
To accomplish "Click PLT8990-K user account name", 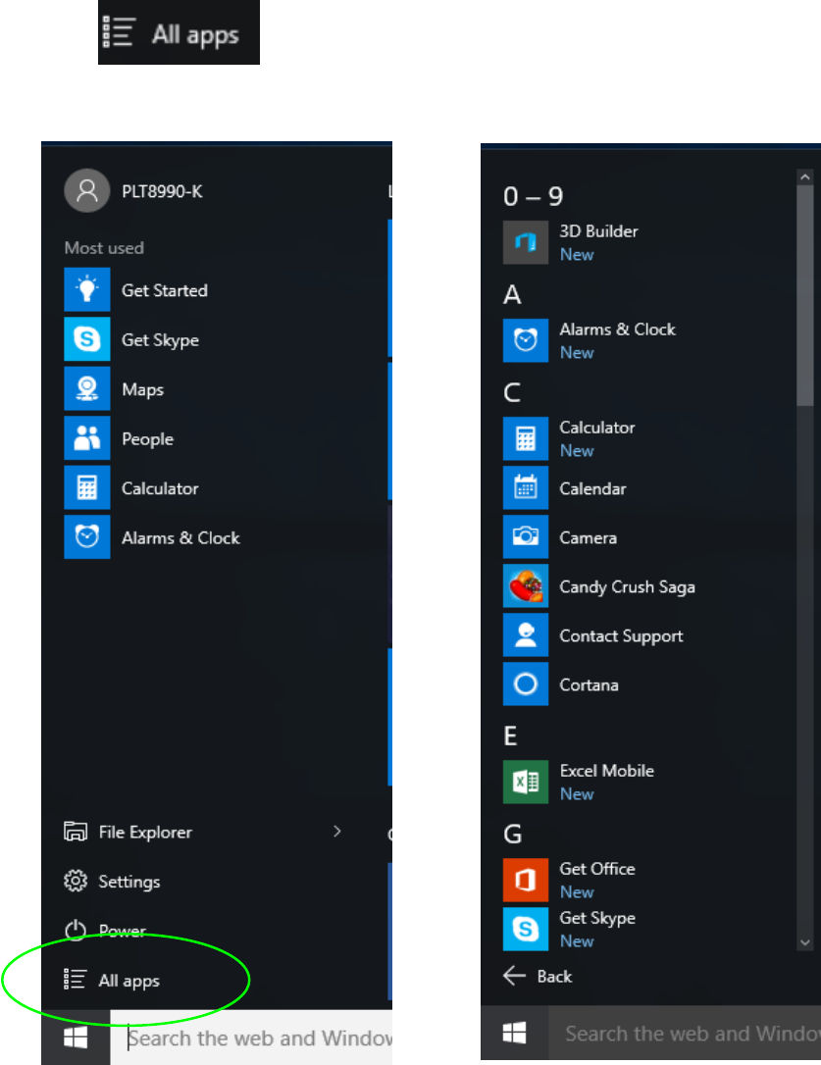I will coord(162,191).
